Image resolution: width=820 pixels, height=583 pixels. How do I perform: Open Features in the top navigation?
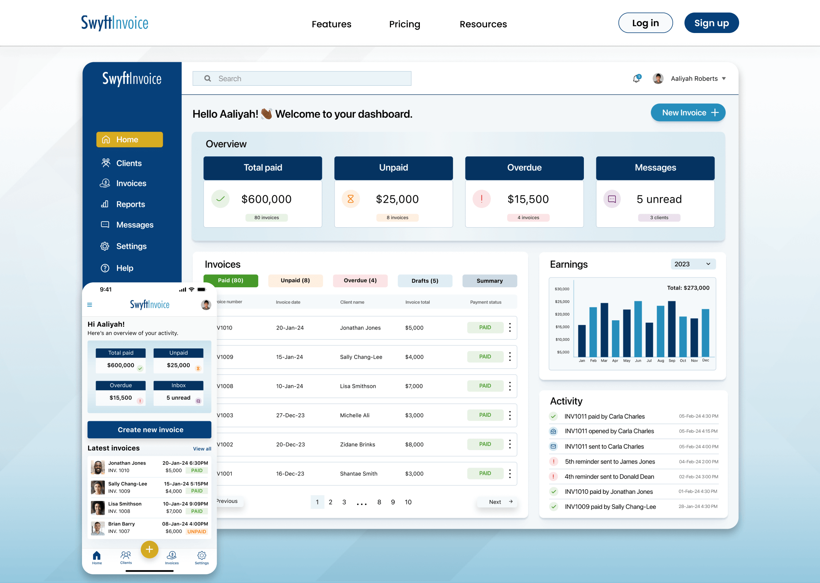tap(331, 24)
